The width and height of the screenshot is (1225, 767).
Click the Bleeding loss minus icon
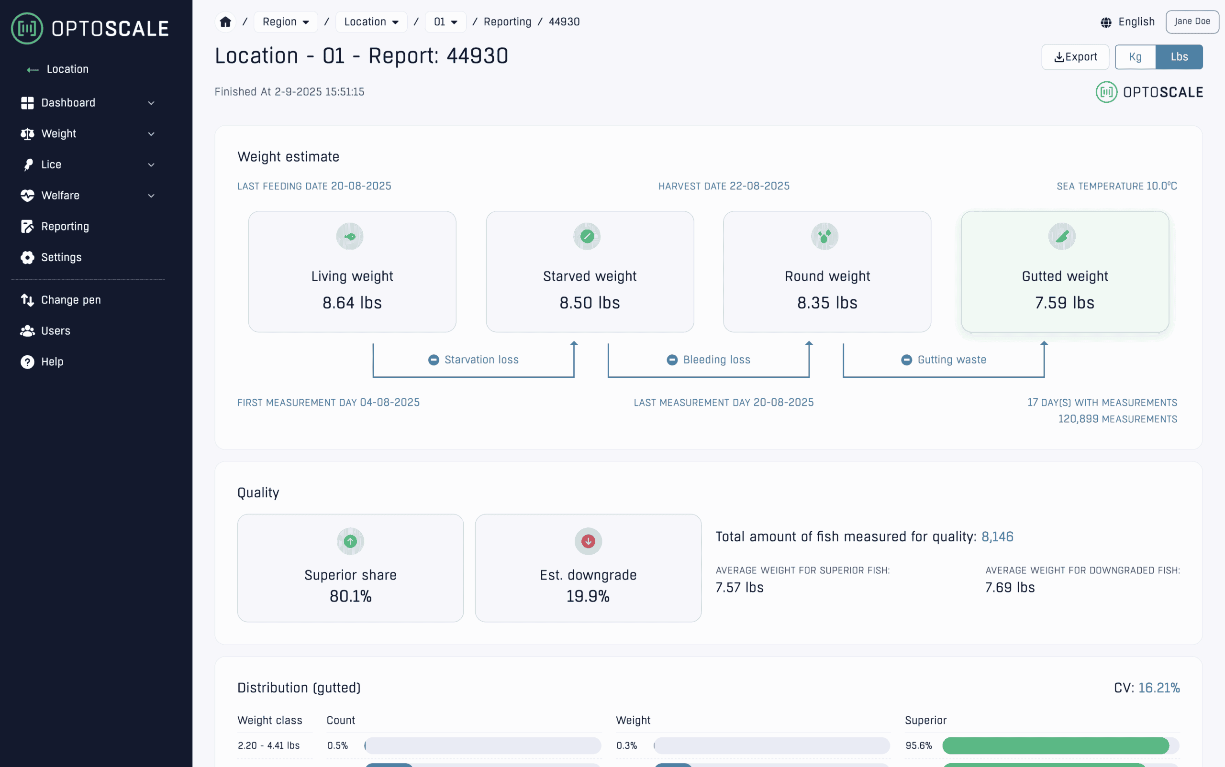pos(672,360)
